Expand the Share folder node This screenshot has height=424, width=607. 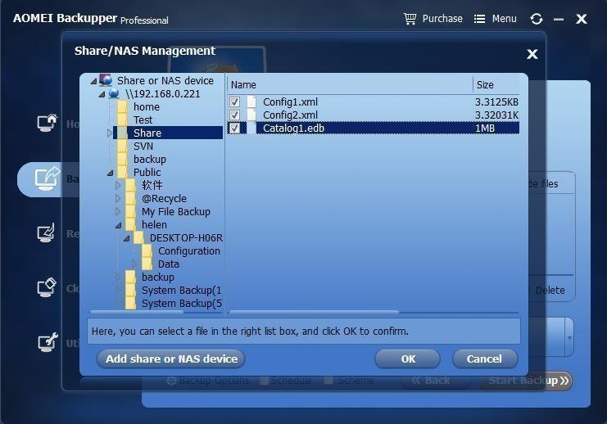pos(110,133)
